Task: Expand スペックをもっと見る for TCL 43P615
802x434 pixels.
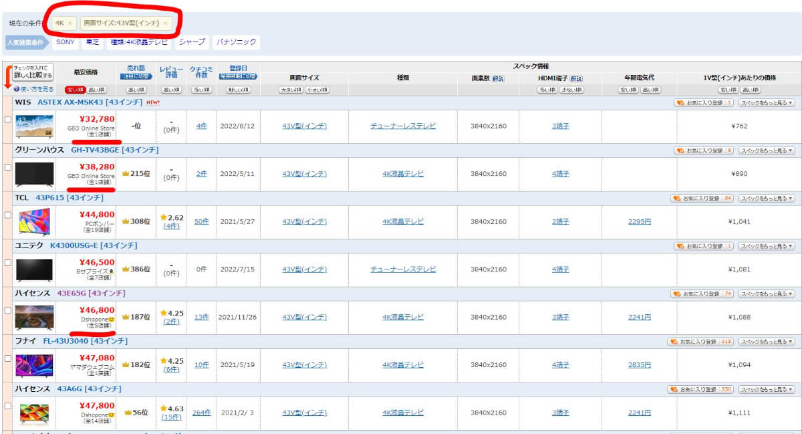Action: [767, 199]
